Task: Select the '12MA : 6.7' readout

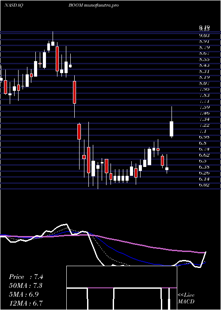Action: tap(26, 303)
